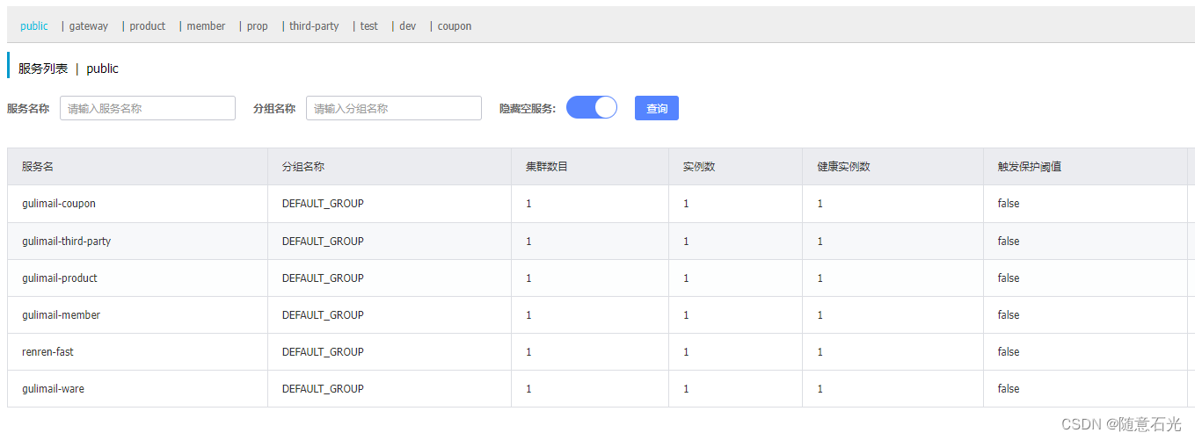Click the 服务名 column header
This screenshot has width=1195, height=440.
(x=38, y=167)
